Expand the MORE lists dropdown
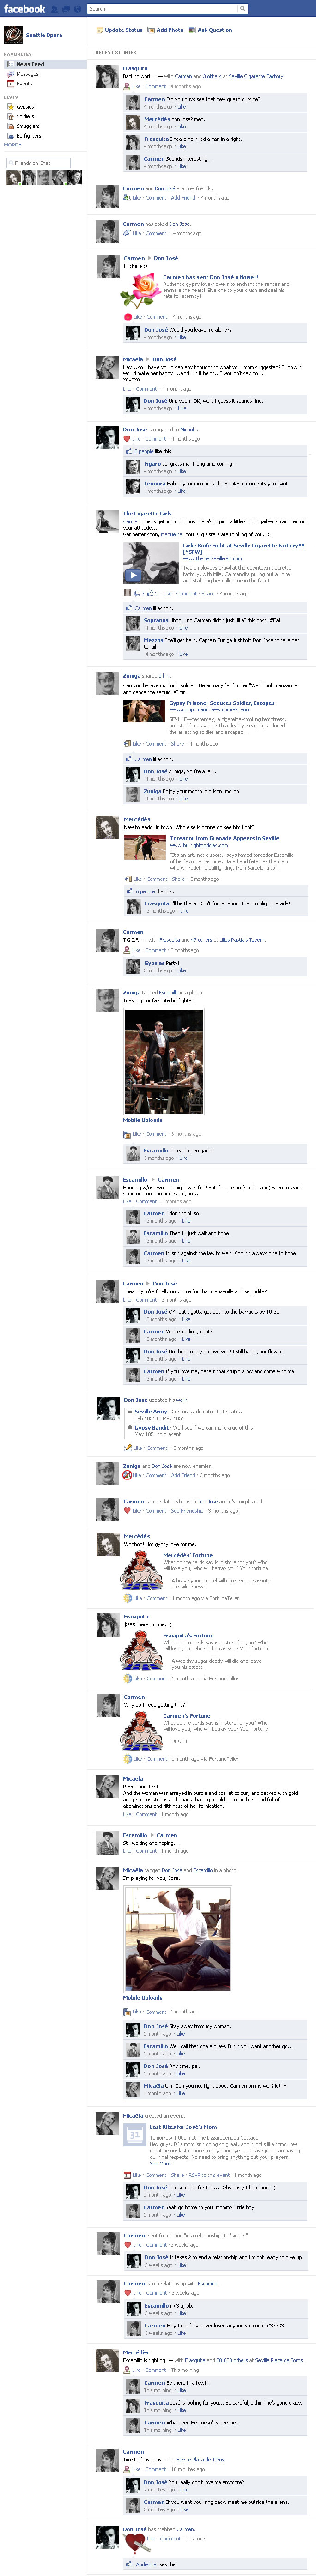Image resolution: width=316 pixels, height=2576 pixels. tap(12, 145)
